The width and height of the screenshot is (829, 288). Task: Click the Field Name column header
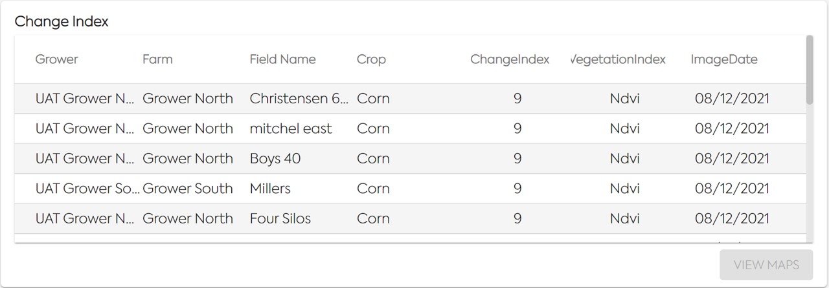[x=282, y=59]
